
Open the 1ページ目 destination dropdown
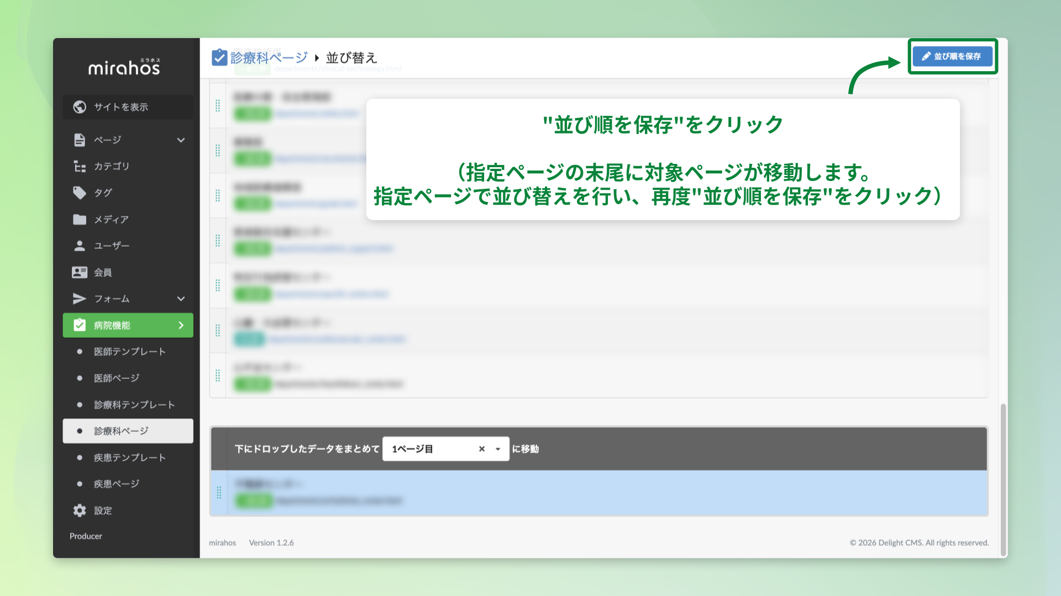[x=498, y=449]
